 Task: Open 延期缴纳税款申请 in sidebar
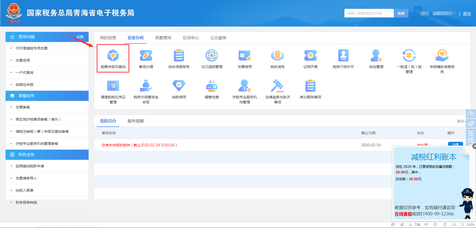[30, 166]
